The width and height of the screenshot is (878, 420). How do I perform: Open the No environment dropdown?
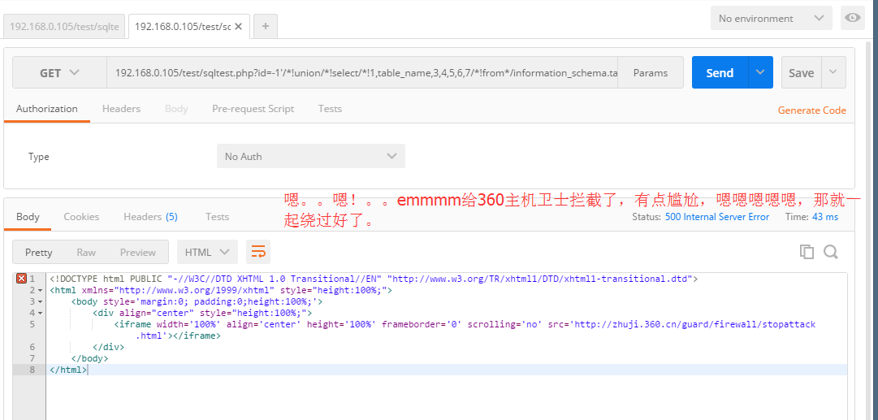pos(772,18)
